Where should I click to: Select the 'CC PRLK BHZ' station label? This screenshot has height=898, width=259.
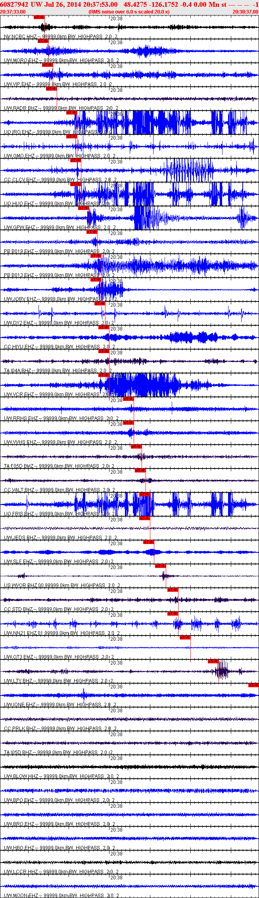tap(20, 729)
